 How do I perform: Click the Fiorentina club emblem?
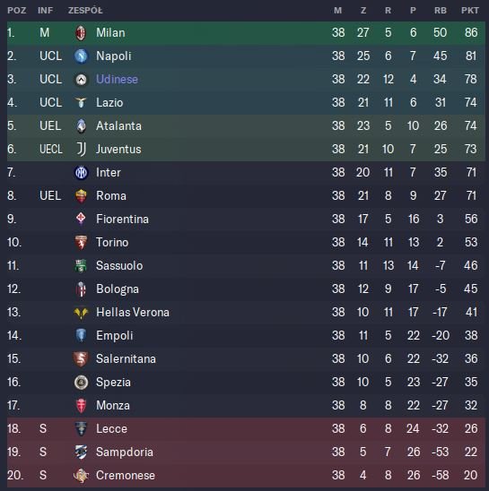(x=81, y=220)
